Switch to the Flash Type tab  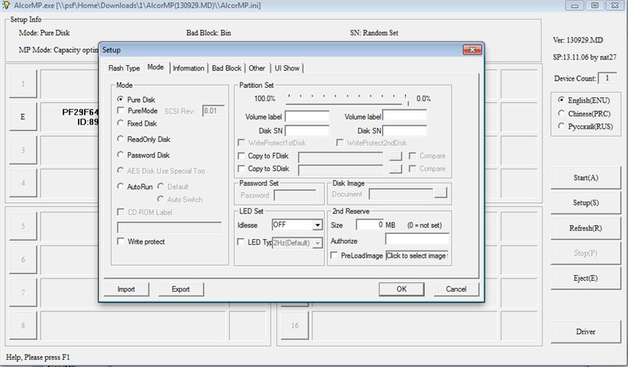[x=124, y=68]
